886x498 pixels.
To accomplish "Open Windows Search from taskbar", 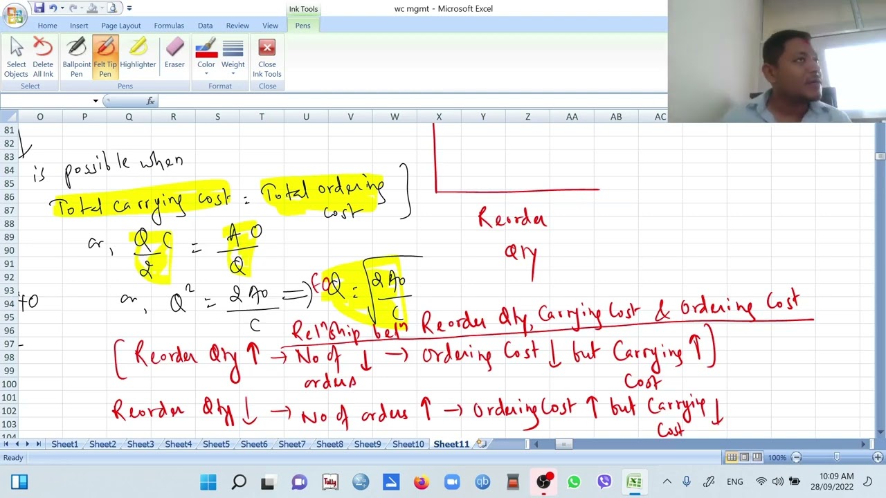I will coord(239,482).
